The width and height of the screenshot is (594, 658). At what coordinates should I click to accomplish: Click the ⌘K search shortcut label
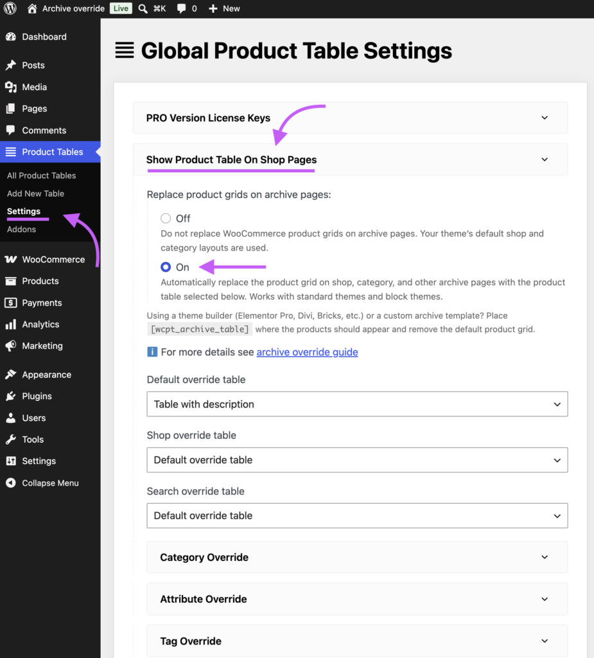pos(159,8)
